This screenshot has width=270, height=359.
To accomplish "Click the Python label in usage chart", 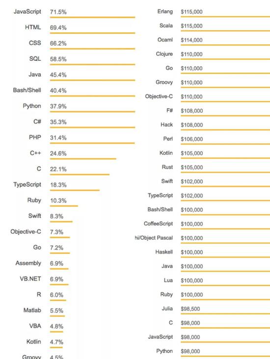I will coord(32,106).
